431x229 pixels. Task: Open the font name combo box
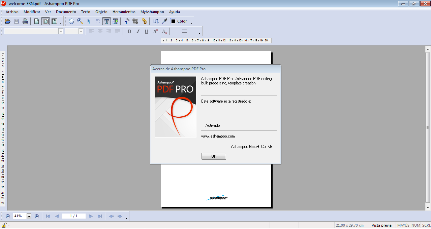click(33, 31)
